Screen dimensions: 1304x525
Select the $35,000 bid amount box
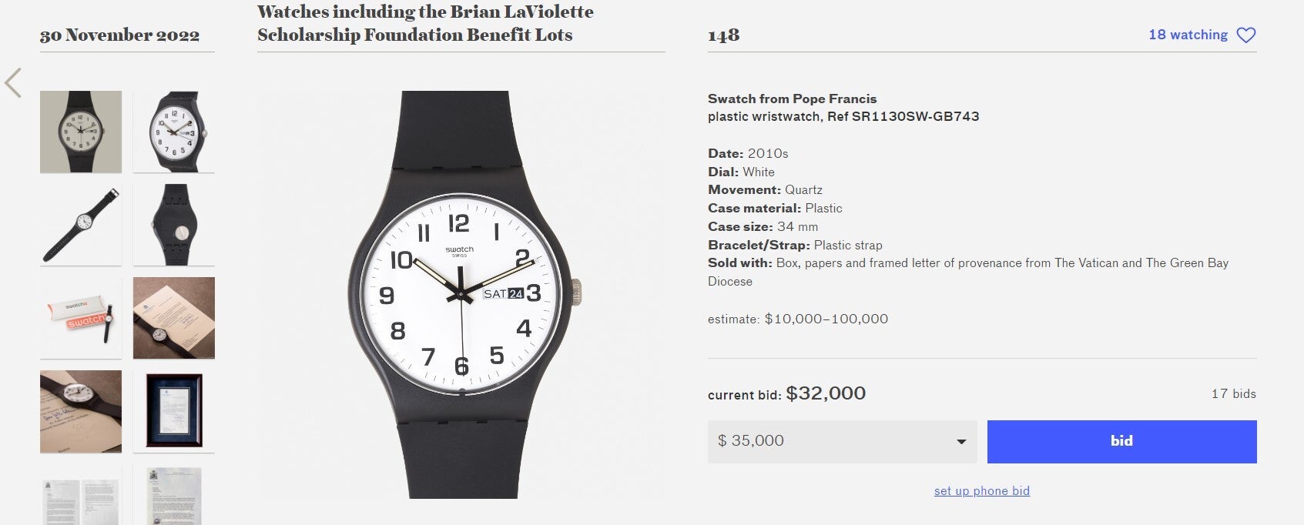point(842,442)
